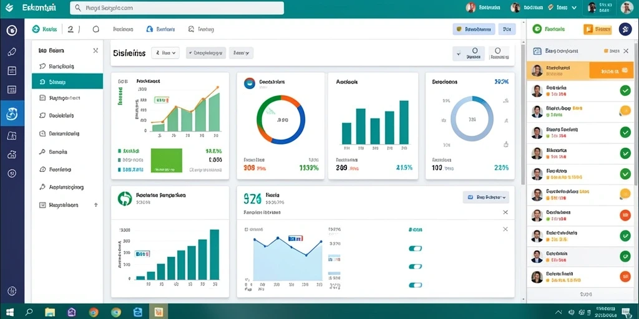
Task: Click the round user avatar at far top-right
Action: [x=627, y=7]
